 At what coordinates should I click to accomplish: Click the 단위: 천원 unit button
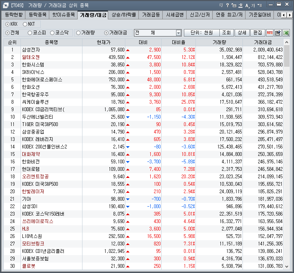tap(202, 33)
